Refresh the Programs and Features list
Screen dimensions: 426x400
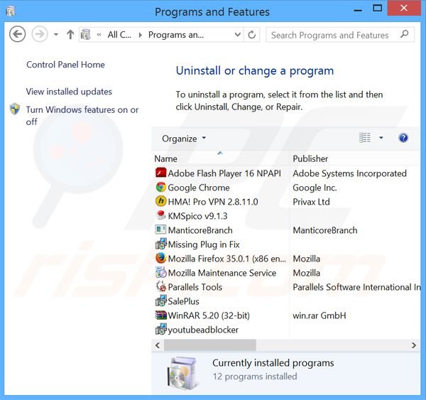[252, 35]
